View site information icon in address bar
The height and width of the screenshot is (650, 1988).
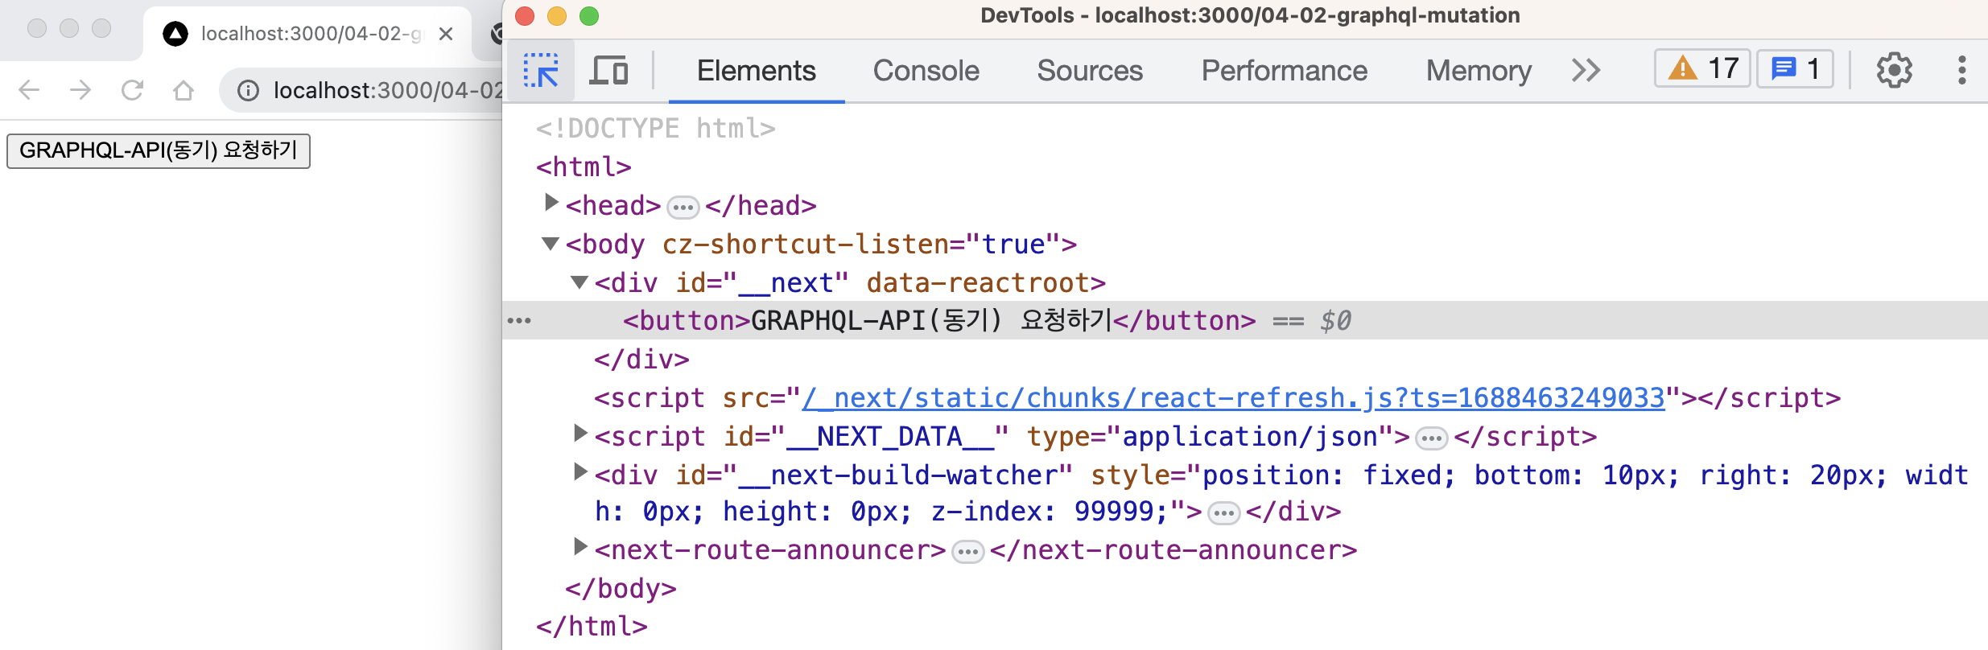[x=248, y=91]
